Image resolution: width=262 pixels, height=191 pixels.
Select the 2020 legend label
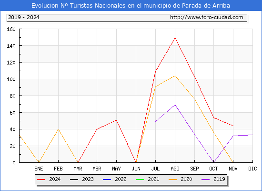186,179
